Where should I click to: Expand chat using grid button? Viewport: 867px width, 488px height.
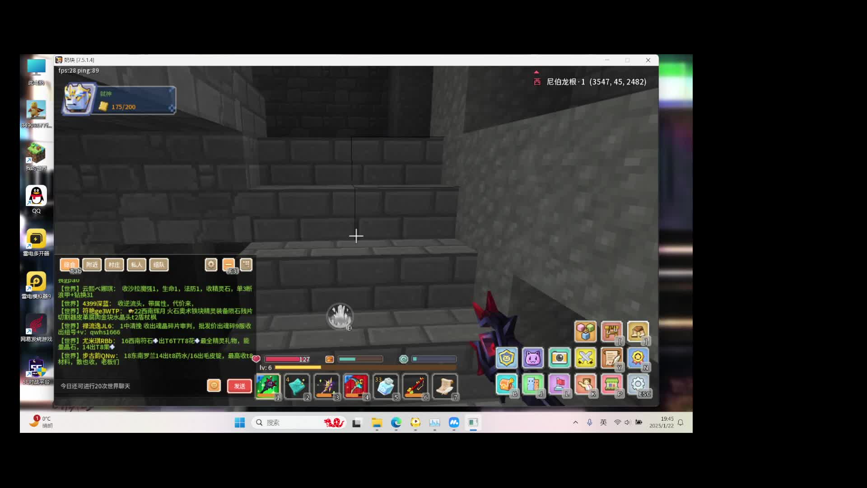[246, 265]
